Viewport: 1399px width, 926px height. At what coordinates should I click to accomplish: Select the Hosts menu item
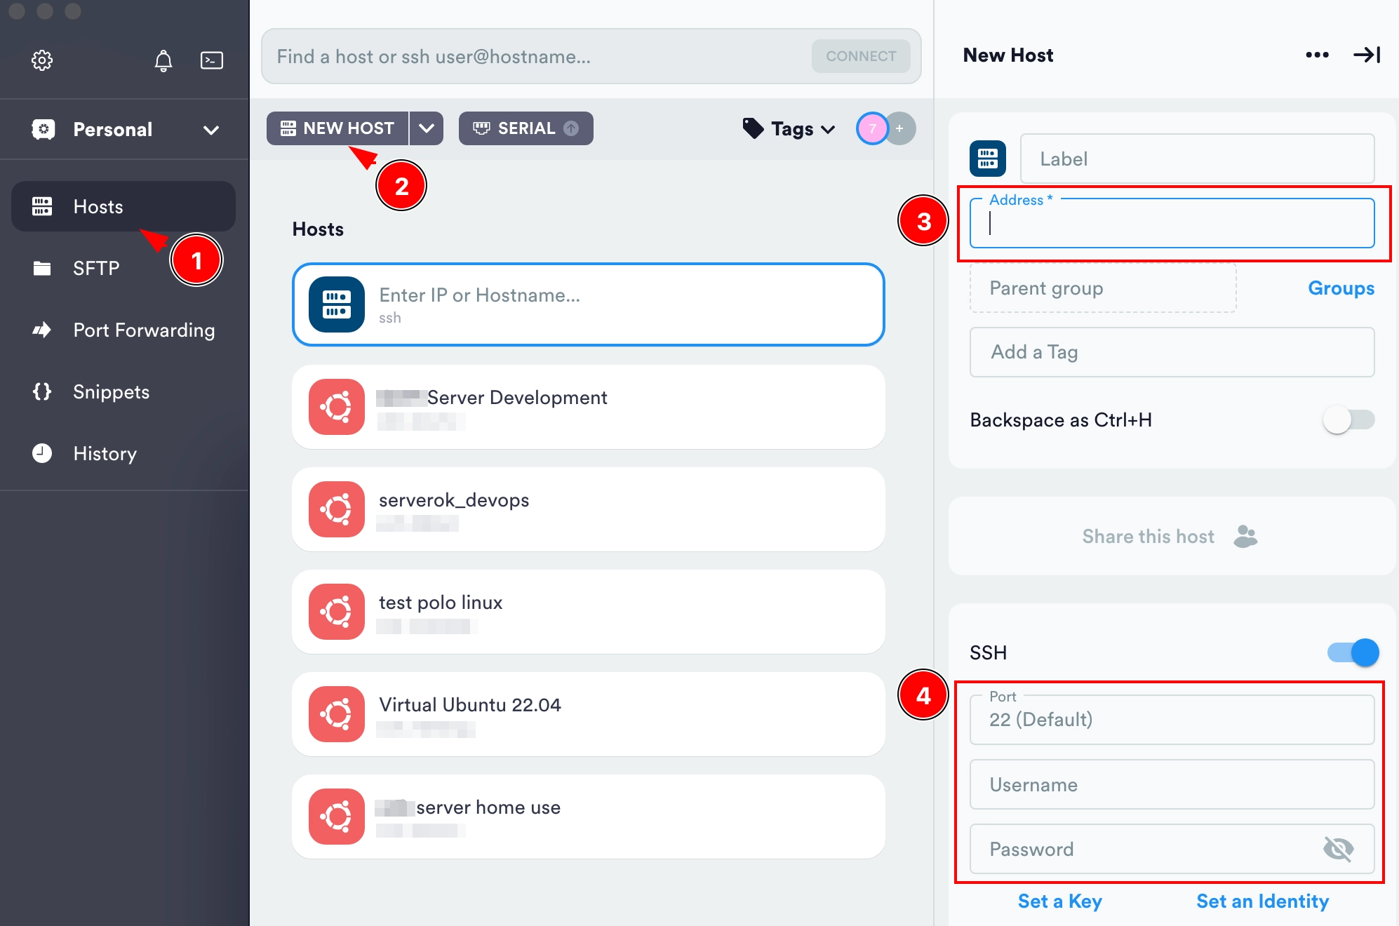(x=97, y=206)
